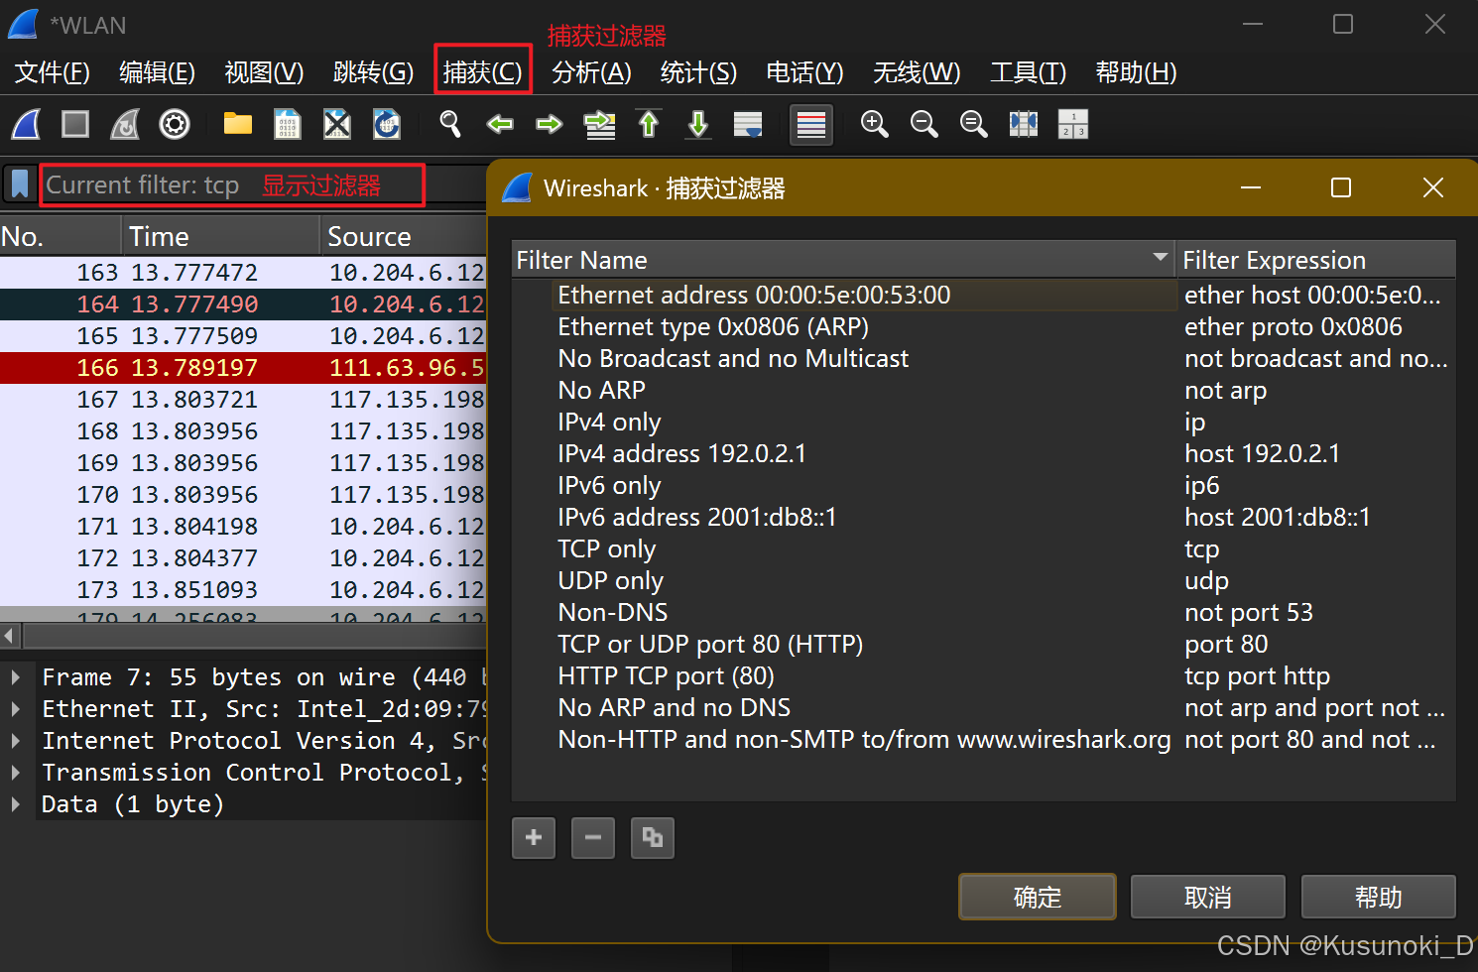Select the 'Non-DNS' filter row

click(983, 612)
